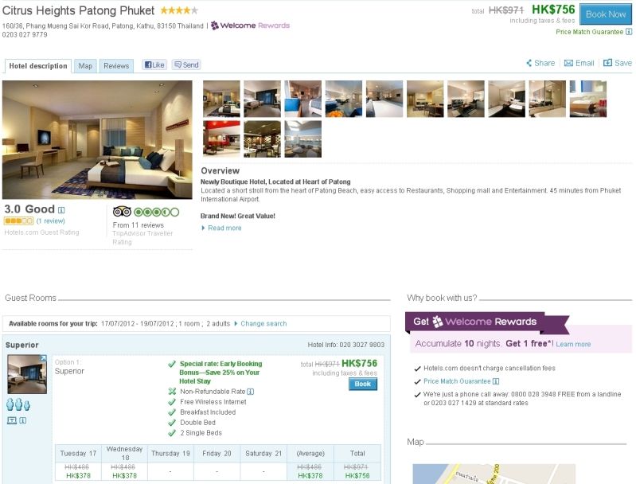Open the Learn more Welcome Rewards link
The height and width of the screenshot is (484, 636).
[573, 345]
